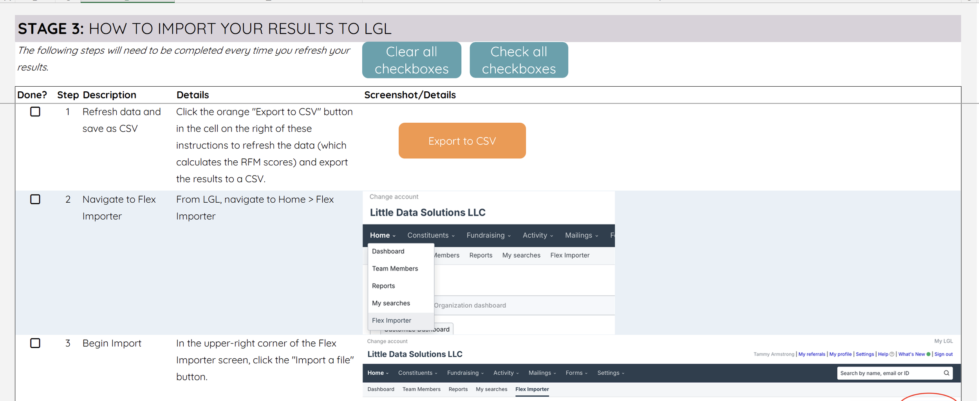The width and height of the screenshot is (979, 401).
Task: Open the Help link
Action: coord(883,354)
